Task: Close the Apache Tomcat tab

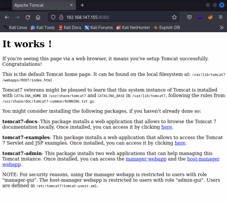Action: [x=71, y=5]
